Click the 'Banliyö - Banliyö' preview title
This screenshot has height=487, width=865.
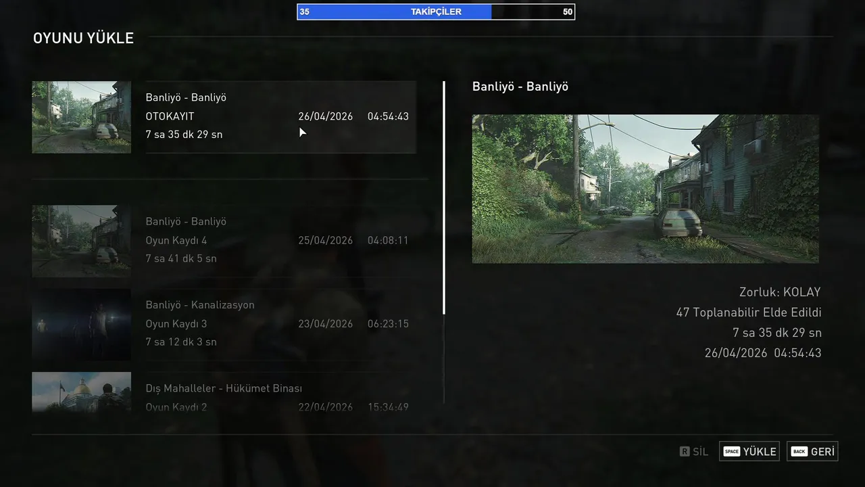[520, 87]
